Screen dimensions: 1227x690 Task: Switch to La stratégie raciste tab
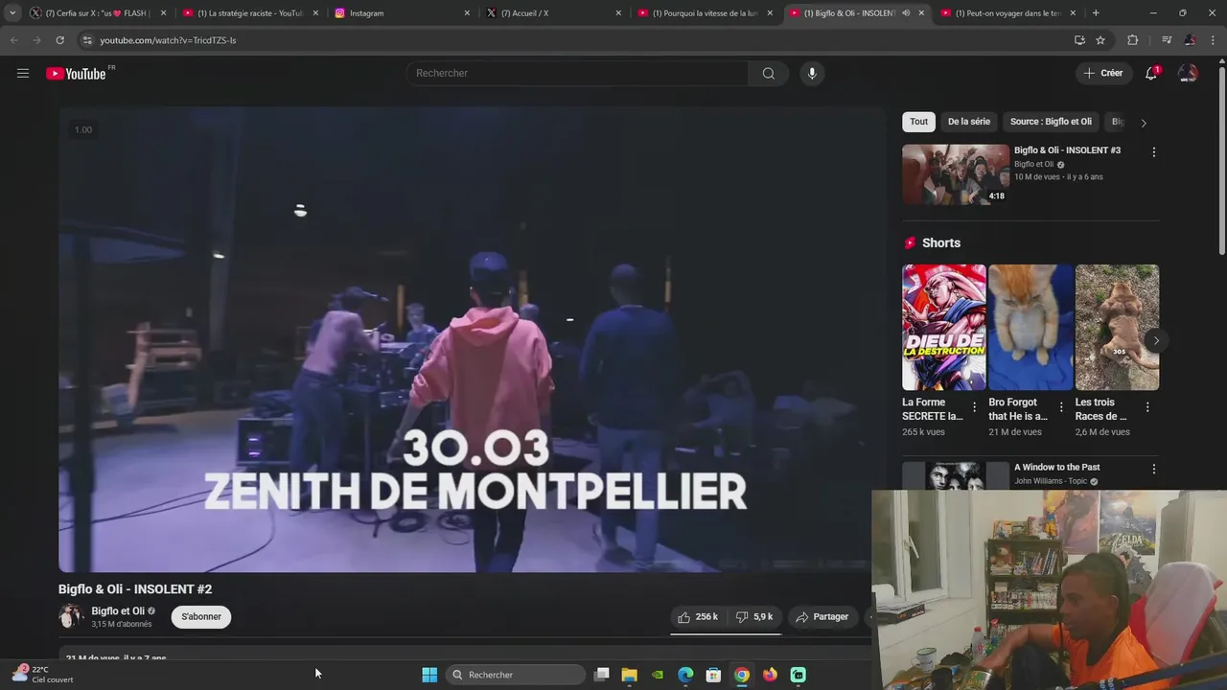coord(249,13)
